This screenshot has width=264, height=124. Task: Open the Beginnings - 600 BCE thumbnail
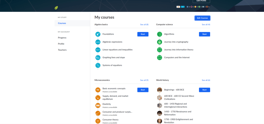click(x=159, y=90)
